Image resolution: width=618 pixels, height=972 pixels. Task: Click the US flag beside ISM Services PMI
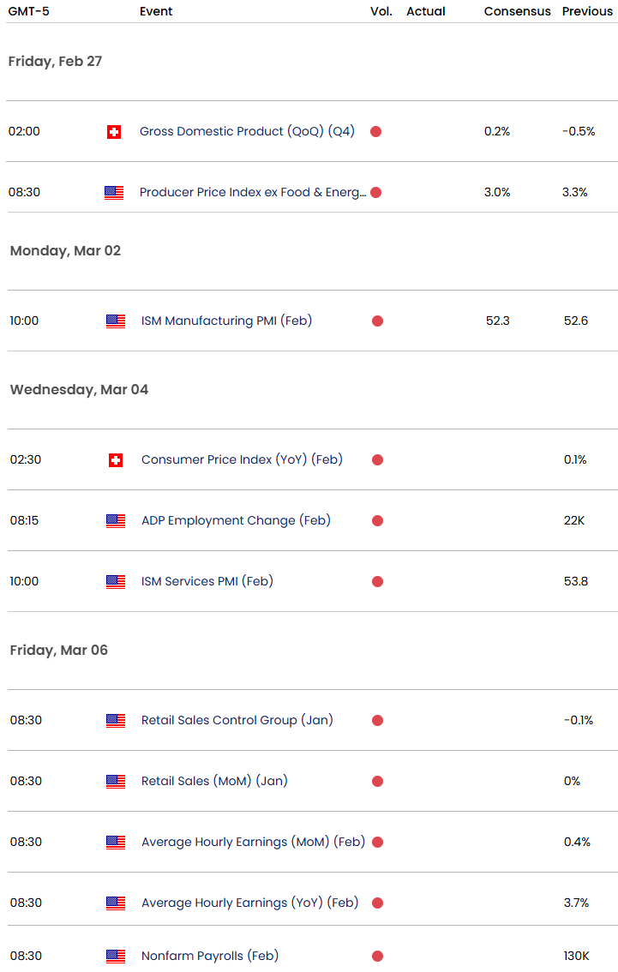(115, 582)
